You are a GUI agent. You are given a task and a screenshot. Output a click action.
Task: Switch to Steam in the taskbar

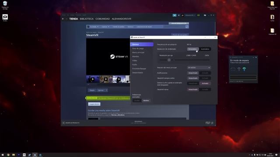click(29, 155)
